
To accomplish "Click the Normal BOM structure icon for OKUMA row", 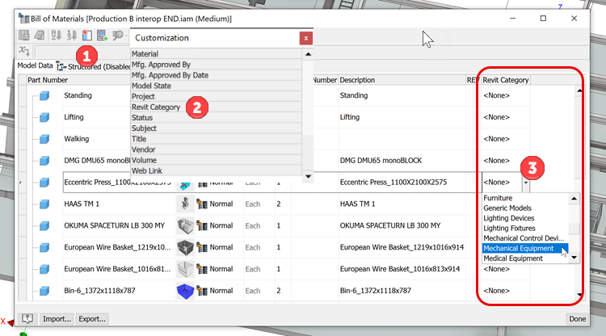I will pyautogui.click(x=202, y=225).
